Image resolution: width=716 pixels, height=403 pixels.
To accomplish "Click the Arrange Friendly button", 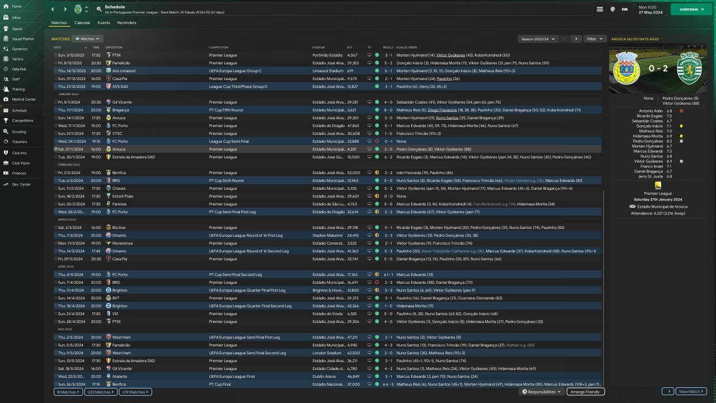I will click(x=585, y=392).
